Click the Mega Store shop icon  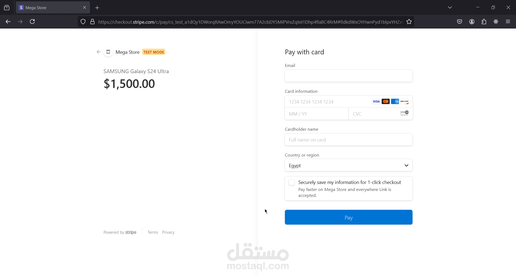pyautogui.click(x=108, y=52)
